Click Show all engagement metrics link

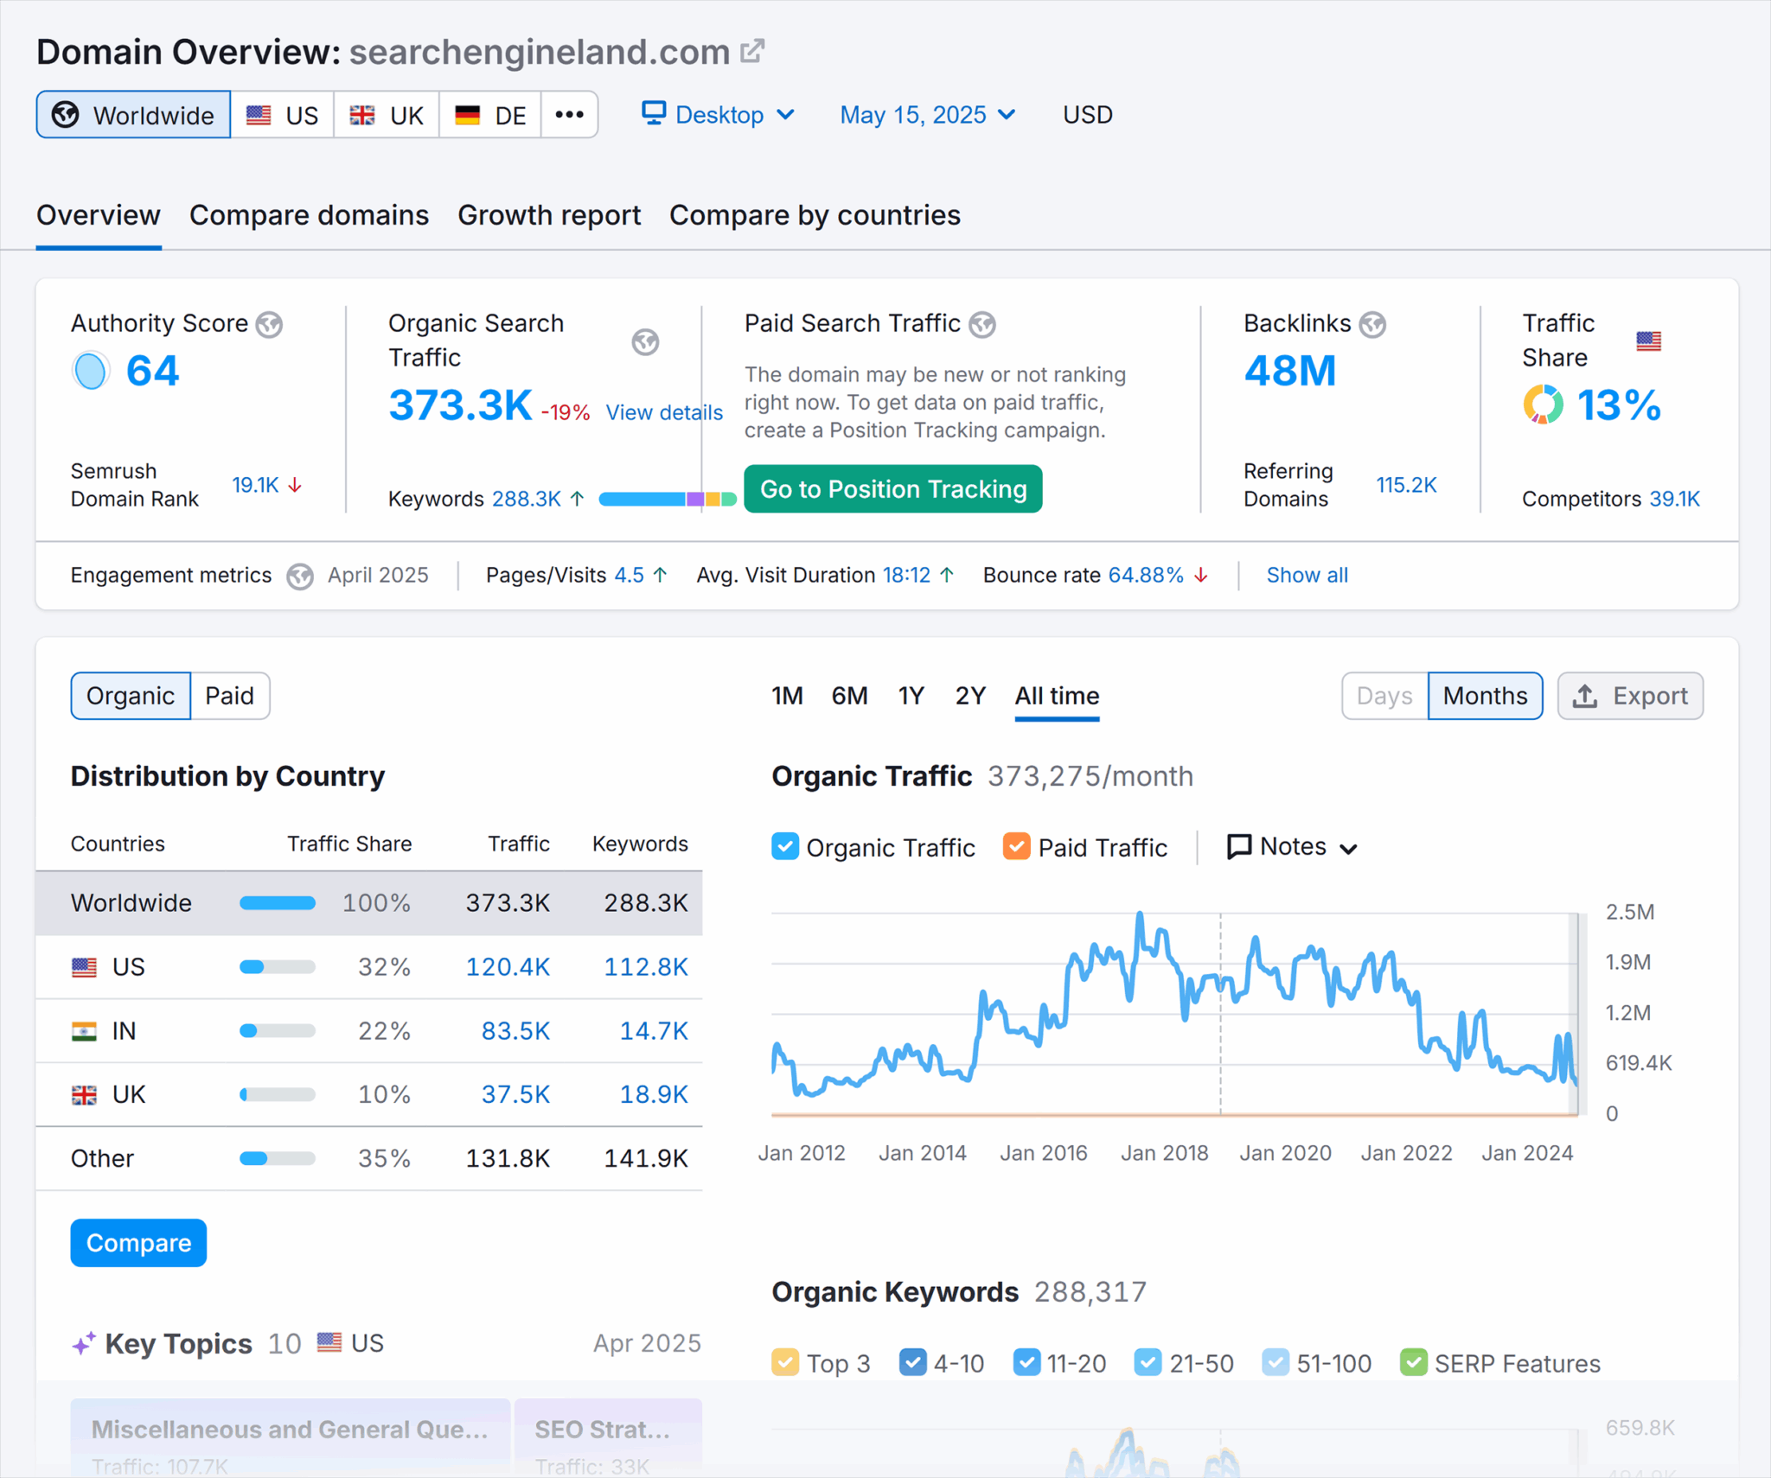pyautogui.click(x=1307, y=576)
